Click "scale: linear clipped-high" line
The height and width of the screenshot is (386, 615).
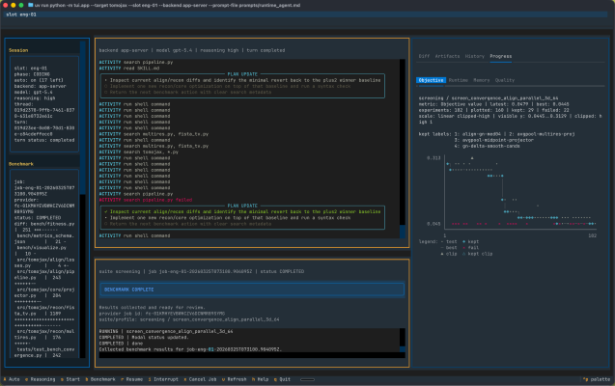[510, 117]
